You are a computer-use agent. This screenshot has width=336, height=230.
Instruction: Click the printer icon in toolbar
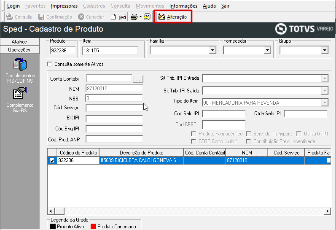click(134, 17)
